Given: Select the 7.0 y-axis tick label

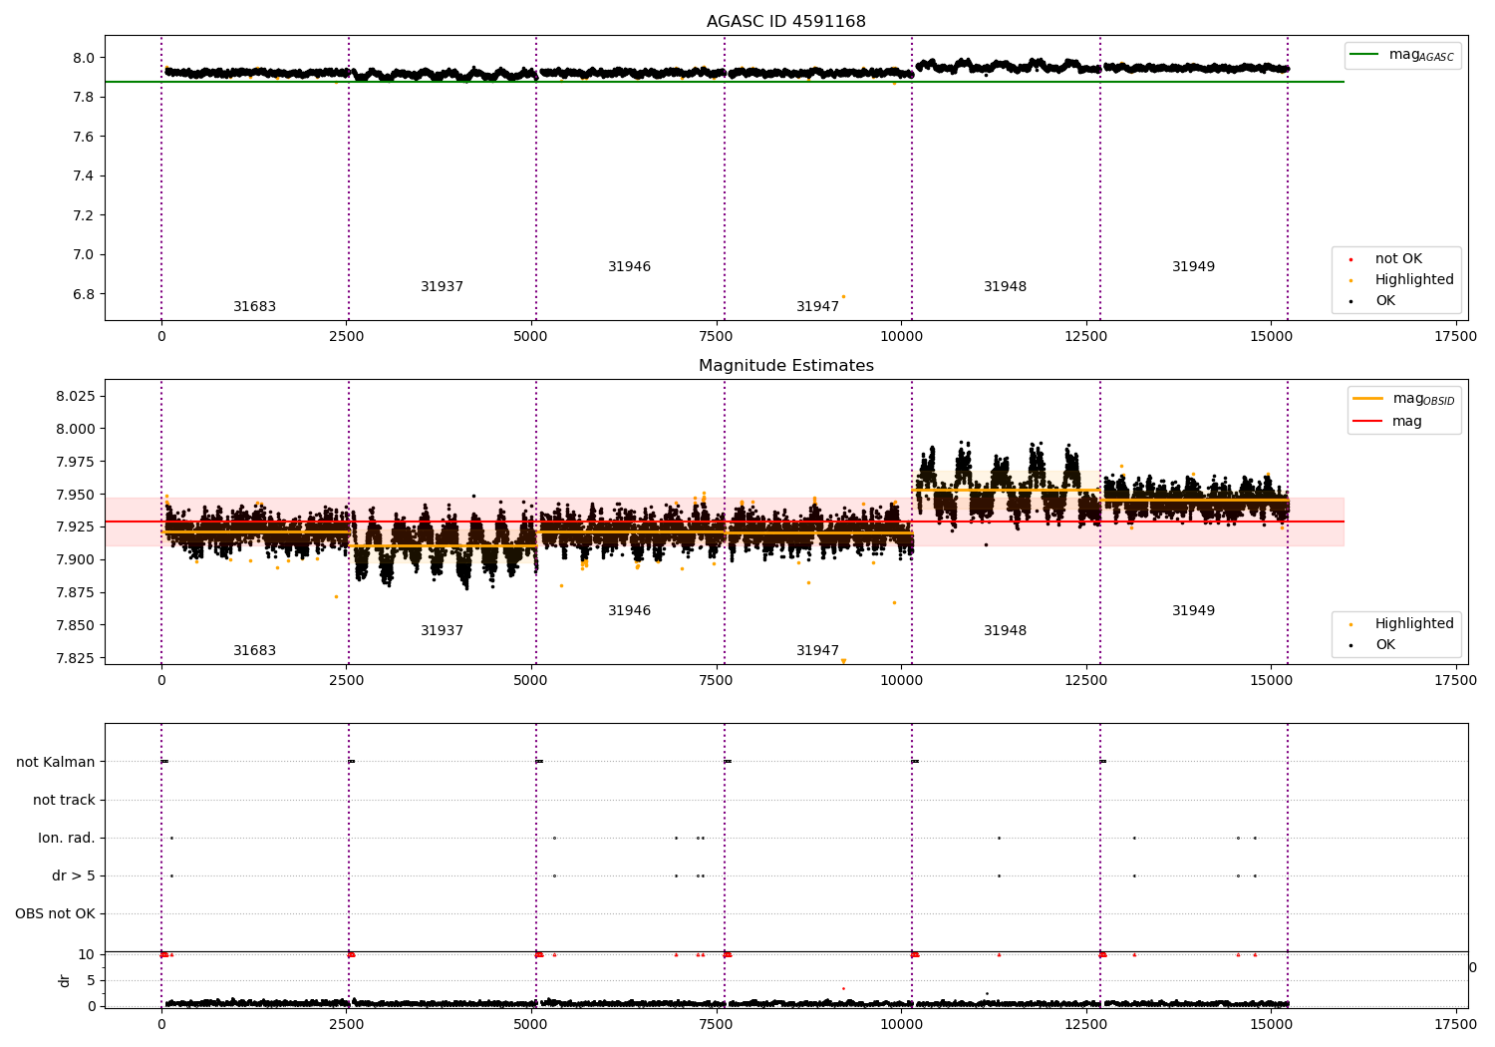Looking at the screenshot, I should pyautogui.click(x=84, y=255).
